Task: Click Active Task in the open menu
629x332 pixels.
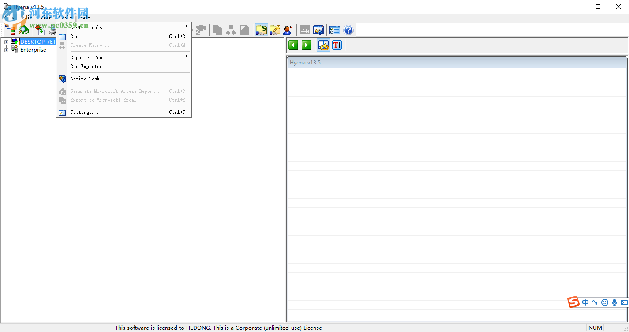Action: pyautogui.click(x=85, y=79)
